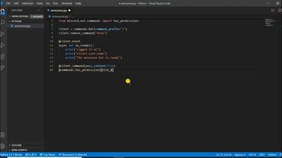Change indentation via Spaces: 4
282x158 pixels.
coord(240,154)
